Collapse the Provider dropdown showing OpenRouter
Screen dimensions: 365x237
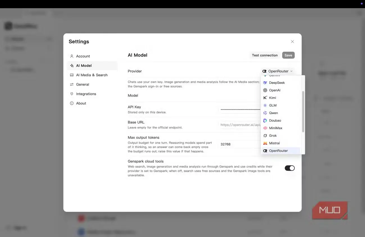[278, 71]
